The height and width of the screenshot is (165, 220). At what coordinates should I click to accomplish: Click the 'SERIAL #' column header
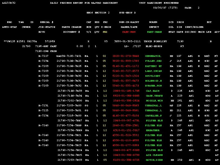(46, 22)
